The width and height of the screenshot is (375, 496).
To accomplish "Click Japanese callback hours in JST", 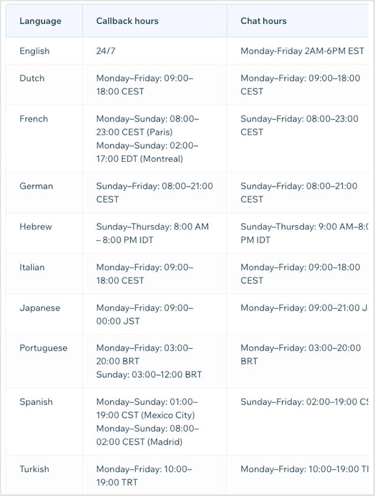I will pos(144,315).
